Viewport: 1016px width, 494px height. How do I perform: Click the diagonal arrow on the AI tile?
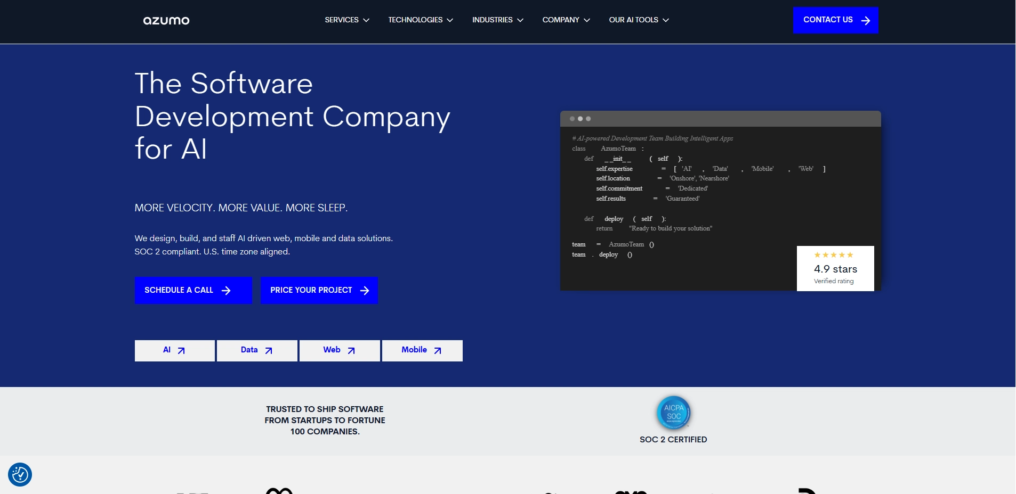181,351
